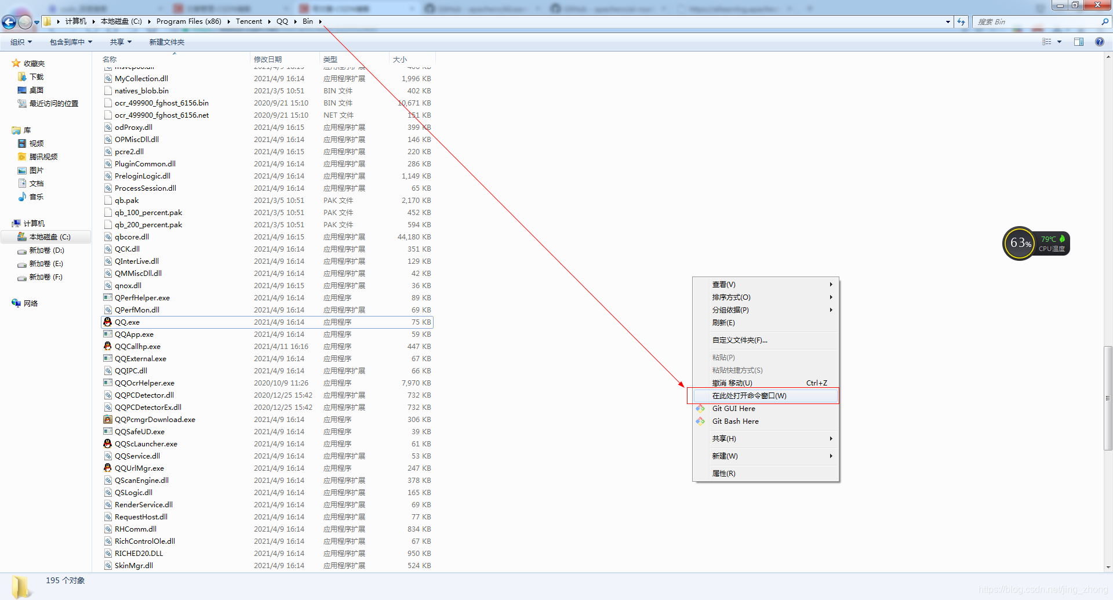The image size is (1113, 600).
Task: Select 撤消 移动(U) menu entry
Action: pos(766,383)
